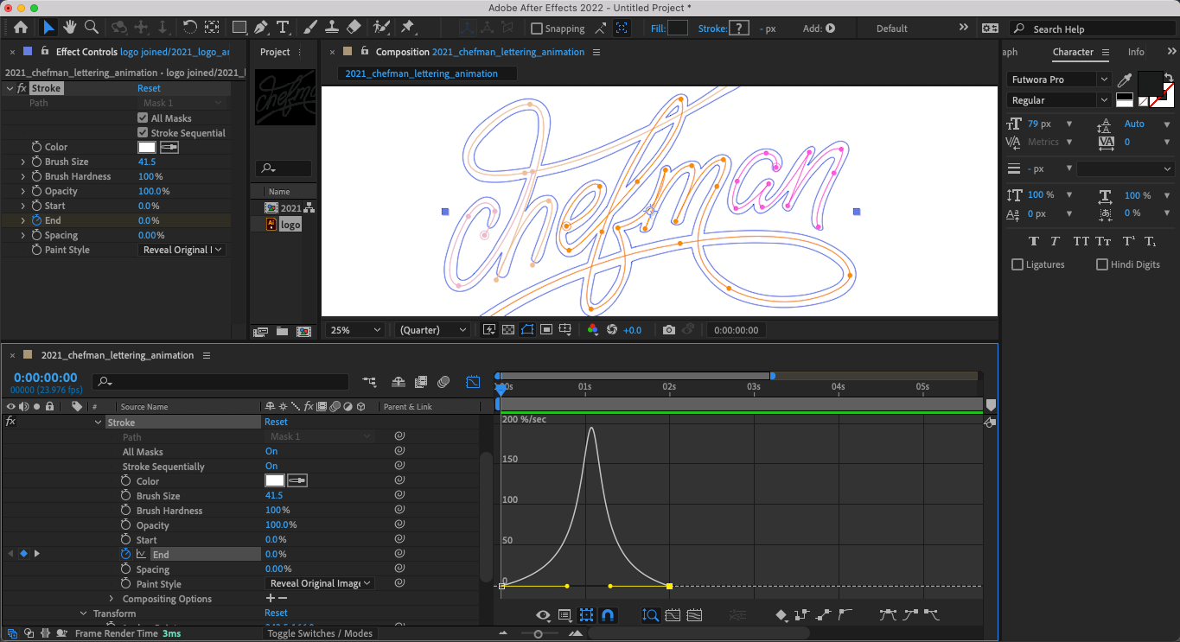Screen dimensions: 1180x642
Task: Select the Rotation tool
Action: [189, 28]
